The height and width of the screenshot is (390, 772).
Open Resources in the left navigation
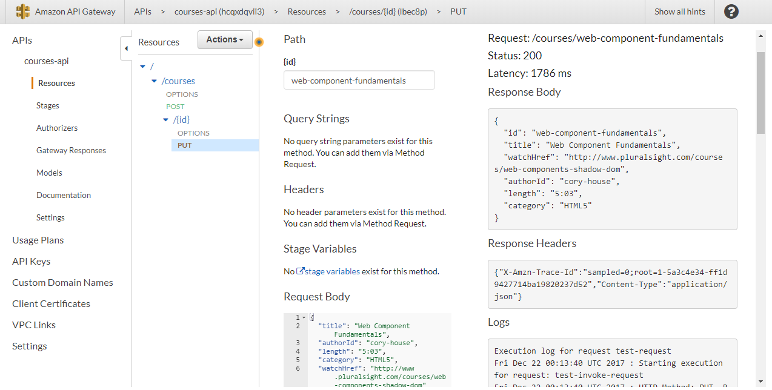(x=56, y=84)
